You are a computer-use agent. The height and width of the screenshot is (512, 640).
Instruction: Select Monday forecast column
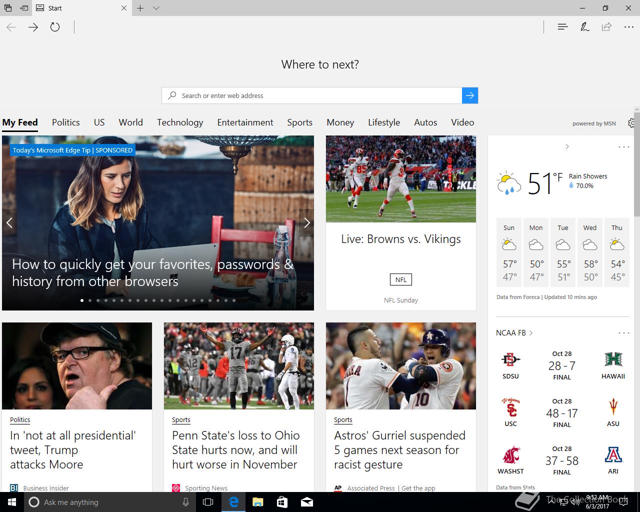pos(536,252)
